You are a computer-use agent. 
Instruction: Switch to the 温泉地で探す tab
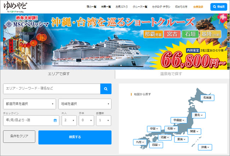coord(171,74)
